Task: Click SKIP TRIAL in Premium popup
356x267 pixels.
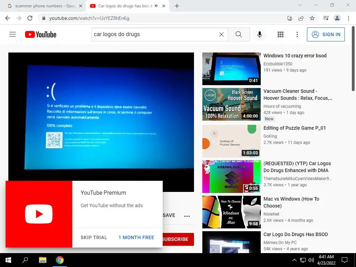Action: [94, 237]
